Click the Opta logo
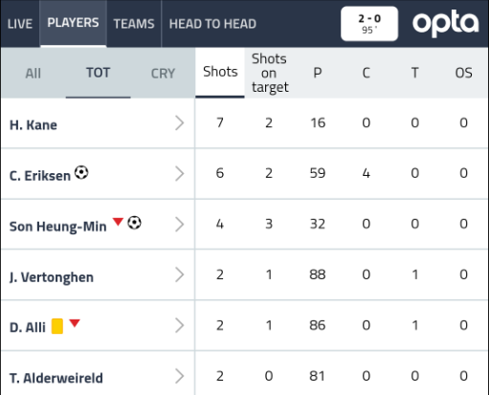The image size is (489, 395). 446,23
